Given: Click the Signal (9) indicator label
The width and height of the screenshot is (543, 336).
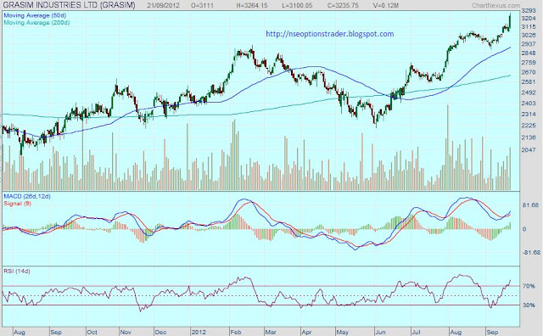Looking at the screenshot, I should 17,204.
